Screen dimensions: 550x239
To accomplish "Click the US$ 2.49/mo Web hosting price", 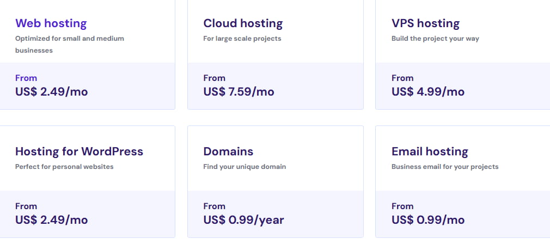I will [x=52, y=92].
